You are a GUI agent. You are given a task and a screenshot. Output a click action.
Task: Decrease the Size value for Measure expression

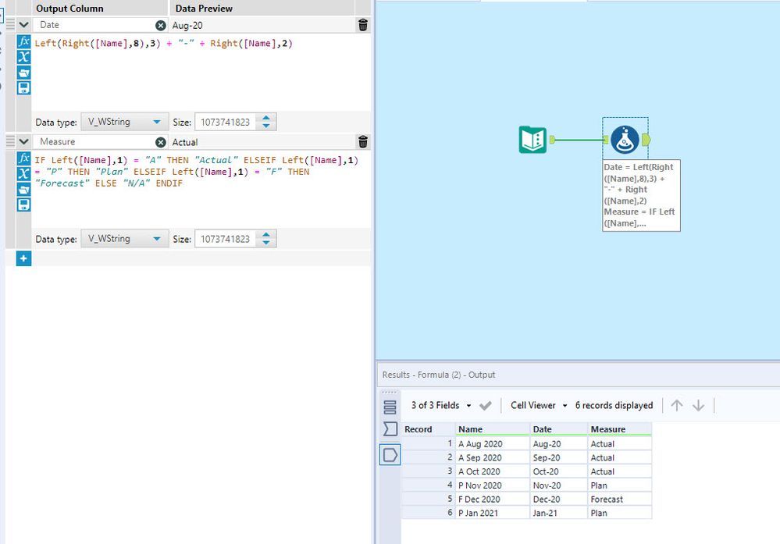[x=266, y=243]
